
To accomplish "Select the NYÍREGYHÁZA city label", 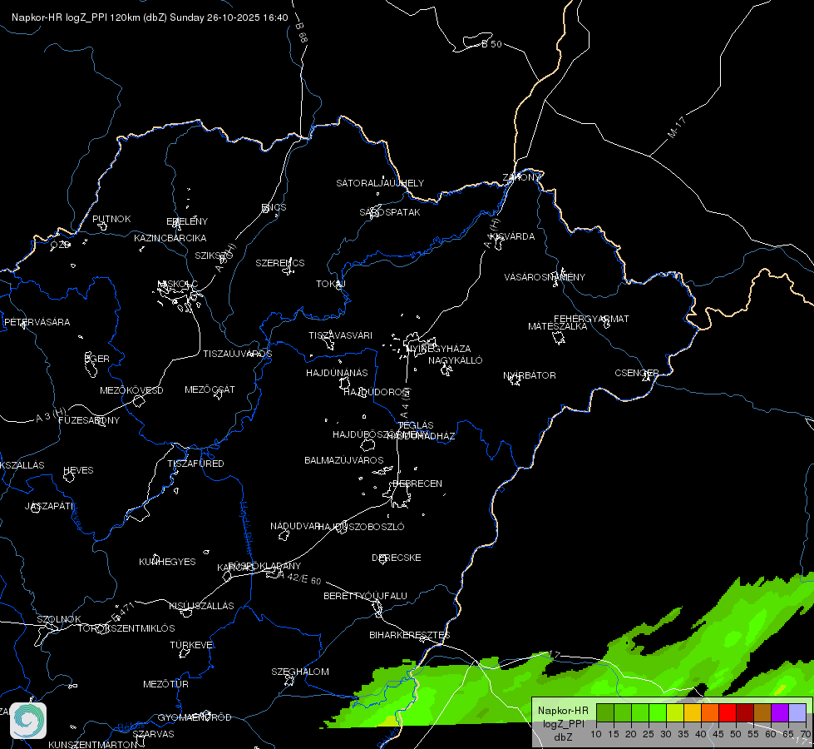I will [x=439, y=349].
